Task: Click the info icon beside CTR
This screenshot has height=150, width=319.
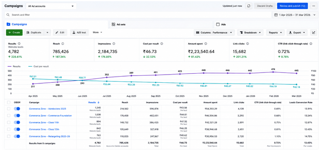Action: [311, 44]
